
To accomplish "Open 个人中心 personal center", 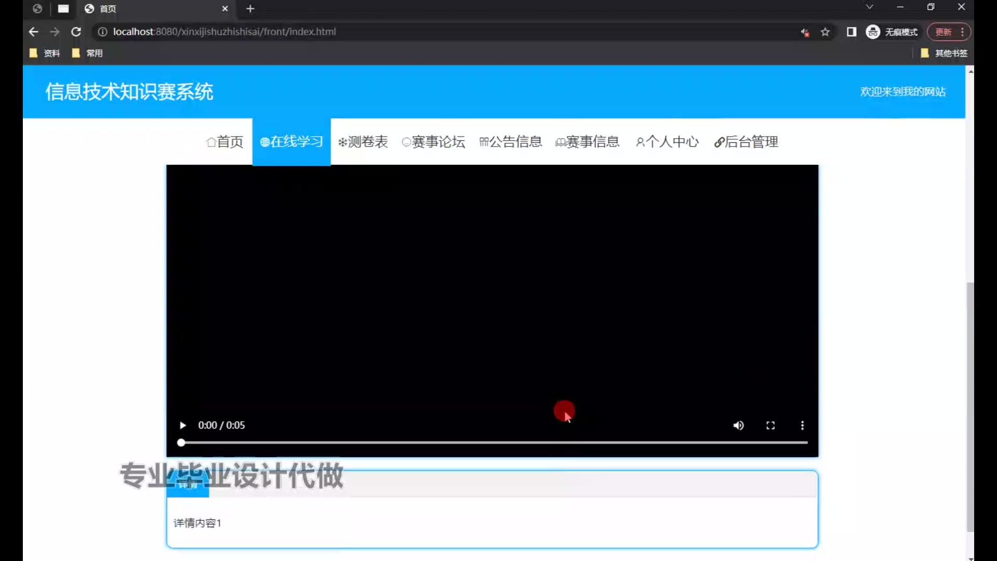I will [667, 142].
